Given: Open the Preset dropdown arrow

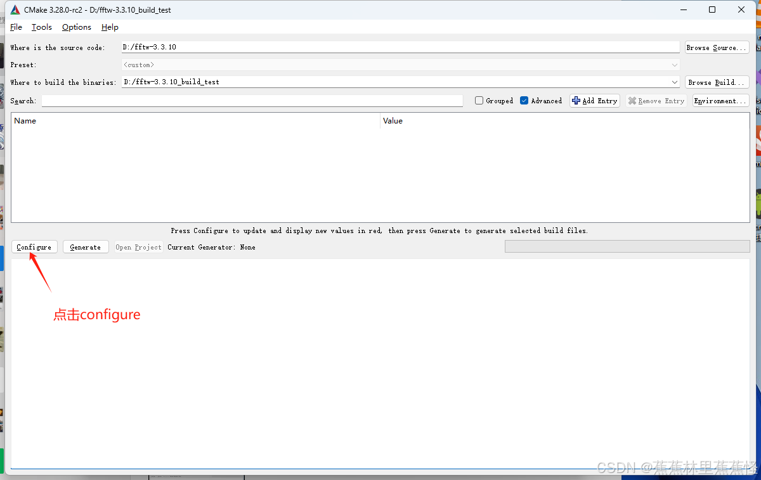Looking at the screenshot, I should tap(674, 64).
